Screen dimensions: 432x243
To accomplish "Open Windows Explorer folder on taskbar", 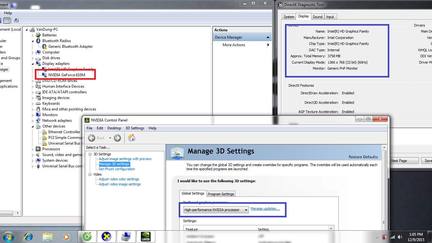I will click(48, 236).
